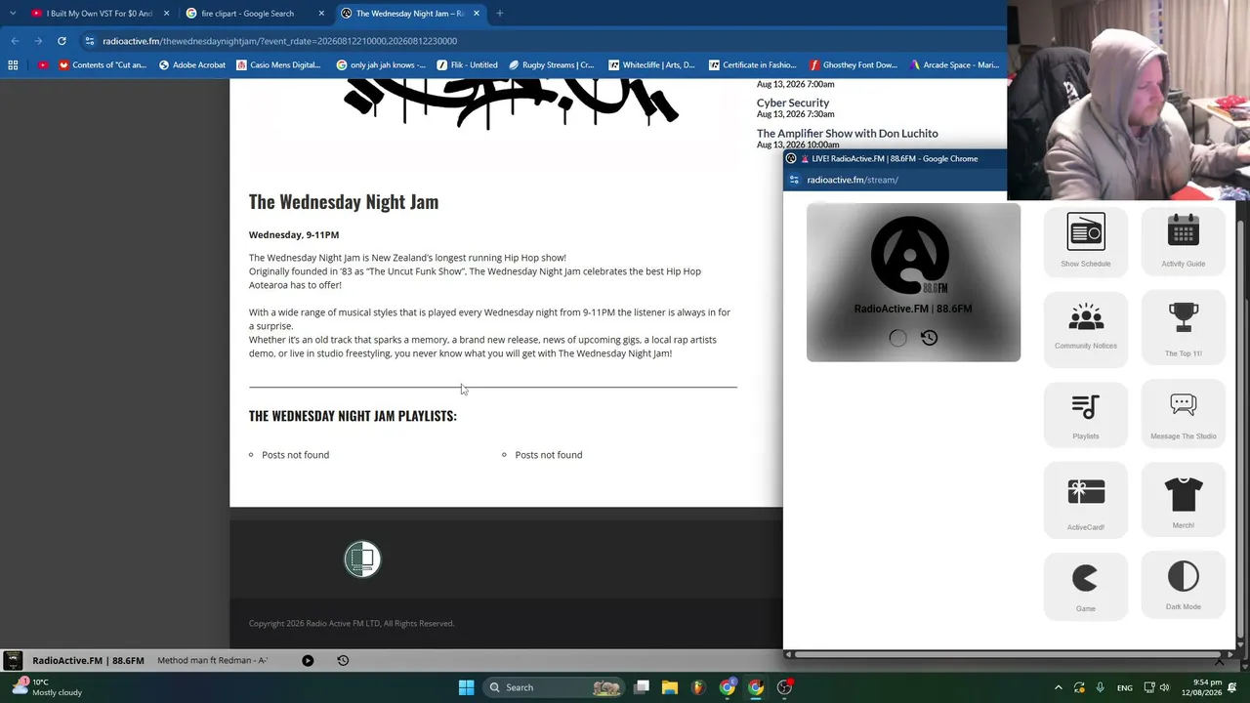Switch to 'I Built My Own VST' tab
The height and width of the screenshot is (703, 1250).
[x=99, y=14]
